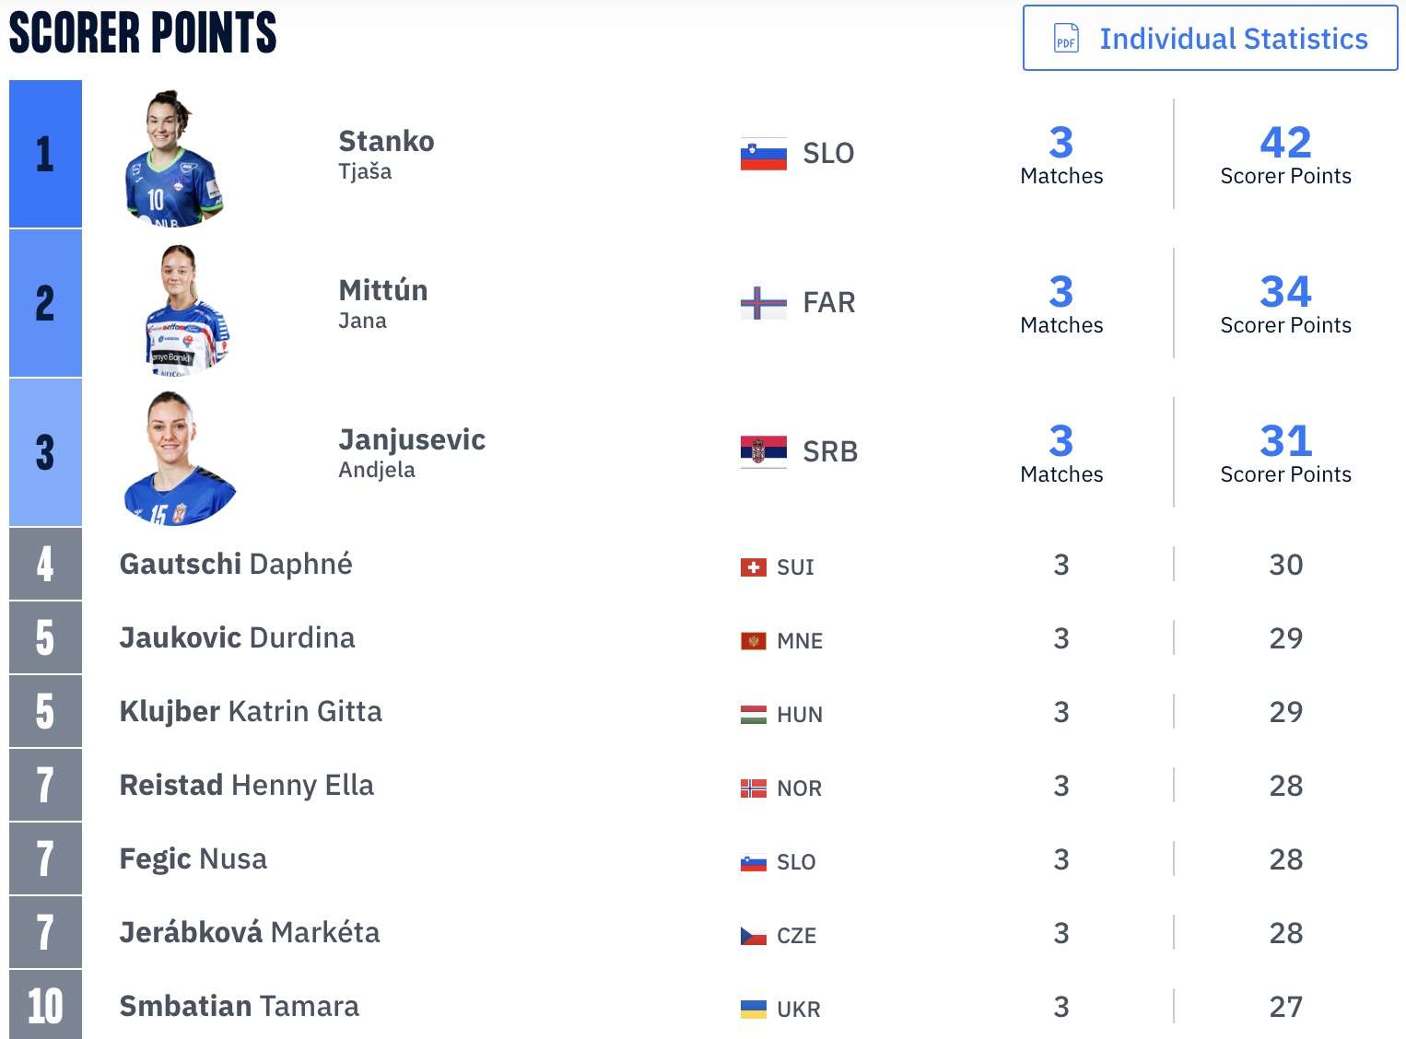Click the Ukraine flag icon
The width and height of the screenshot is (1406, 1039).
[754, 1010]
